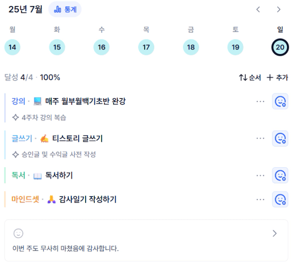
Task: Click smiley check icon for 감사일기 작성하기
Action: click(280, 199)
